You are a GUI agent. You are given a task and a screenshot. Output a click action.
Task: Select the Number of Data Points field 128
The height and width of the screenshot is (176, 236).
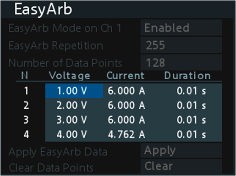click(181, 63)
